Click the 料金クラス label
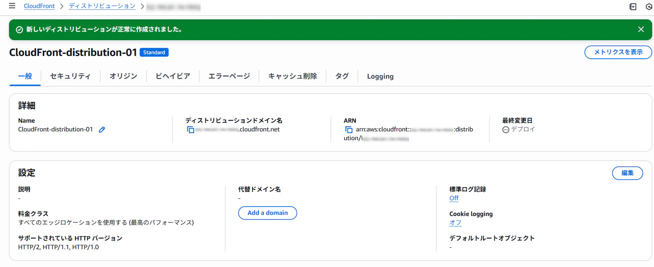 (x=33, y=214)
